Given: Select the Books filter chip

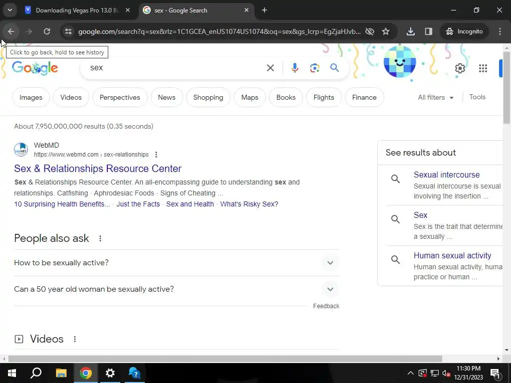Looking at the screenshot, I should [x=286, y=97].
